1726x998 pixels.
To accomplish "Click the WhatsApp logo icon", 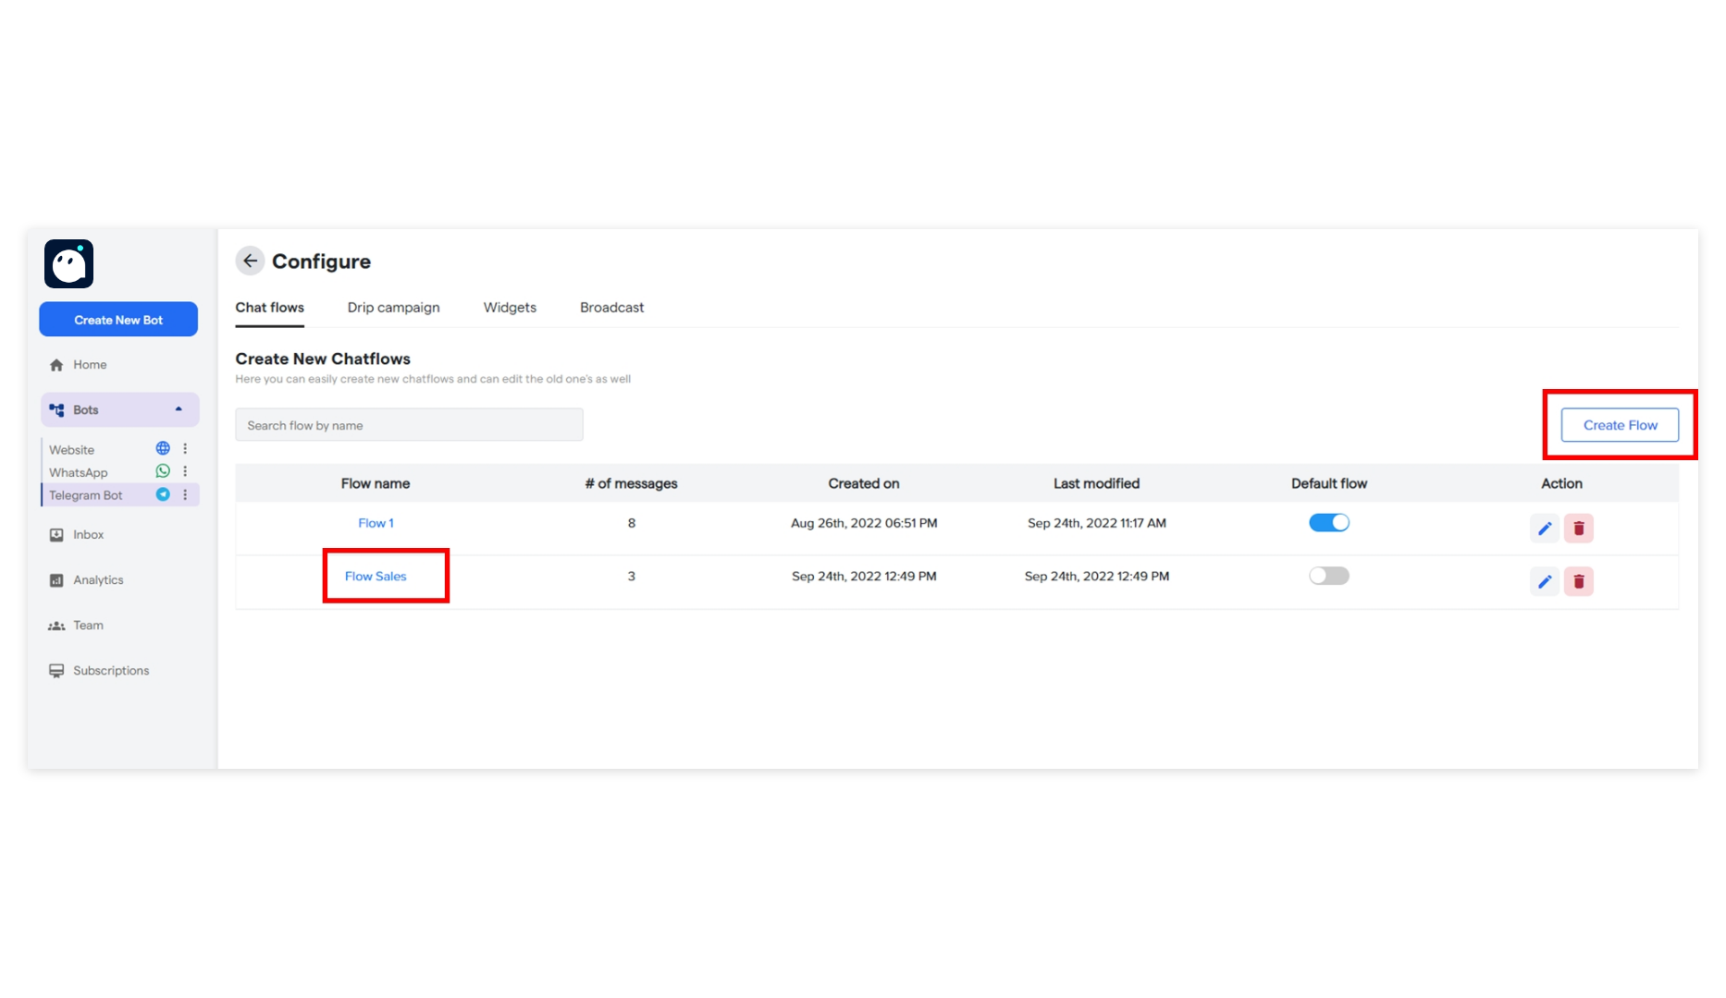I will coord(163,472).
